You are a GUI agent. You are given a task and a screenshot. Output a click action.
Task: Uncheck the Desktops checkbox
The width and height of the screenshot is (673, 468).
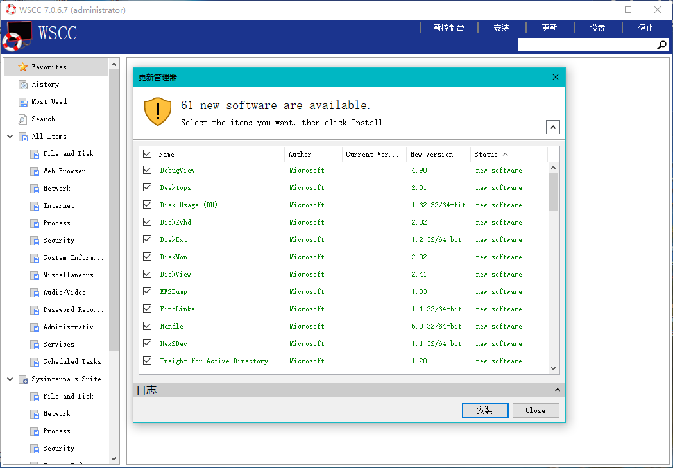[x=147, y=187]
